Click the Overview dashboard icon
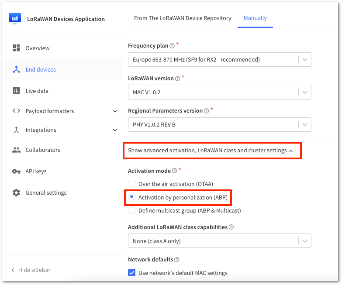 point(16,48)
